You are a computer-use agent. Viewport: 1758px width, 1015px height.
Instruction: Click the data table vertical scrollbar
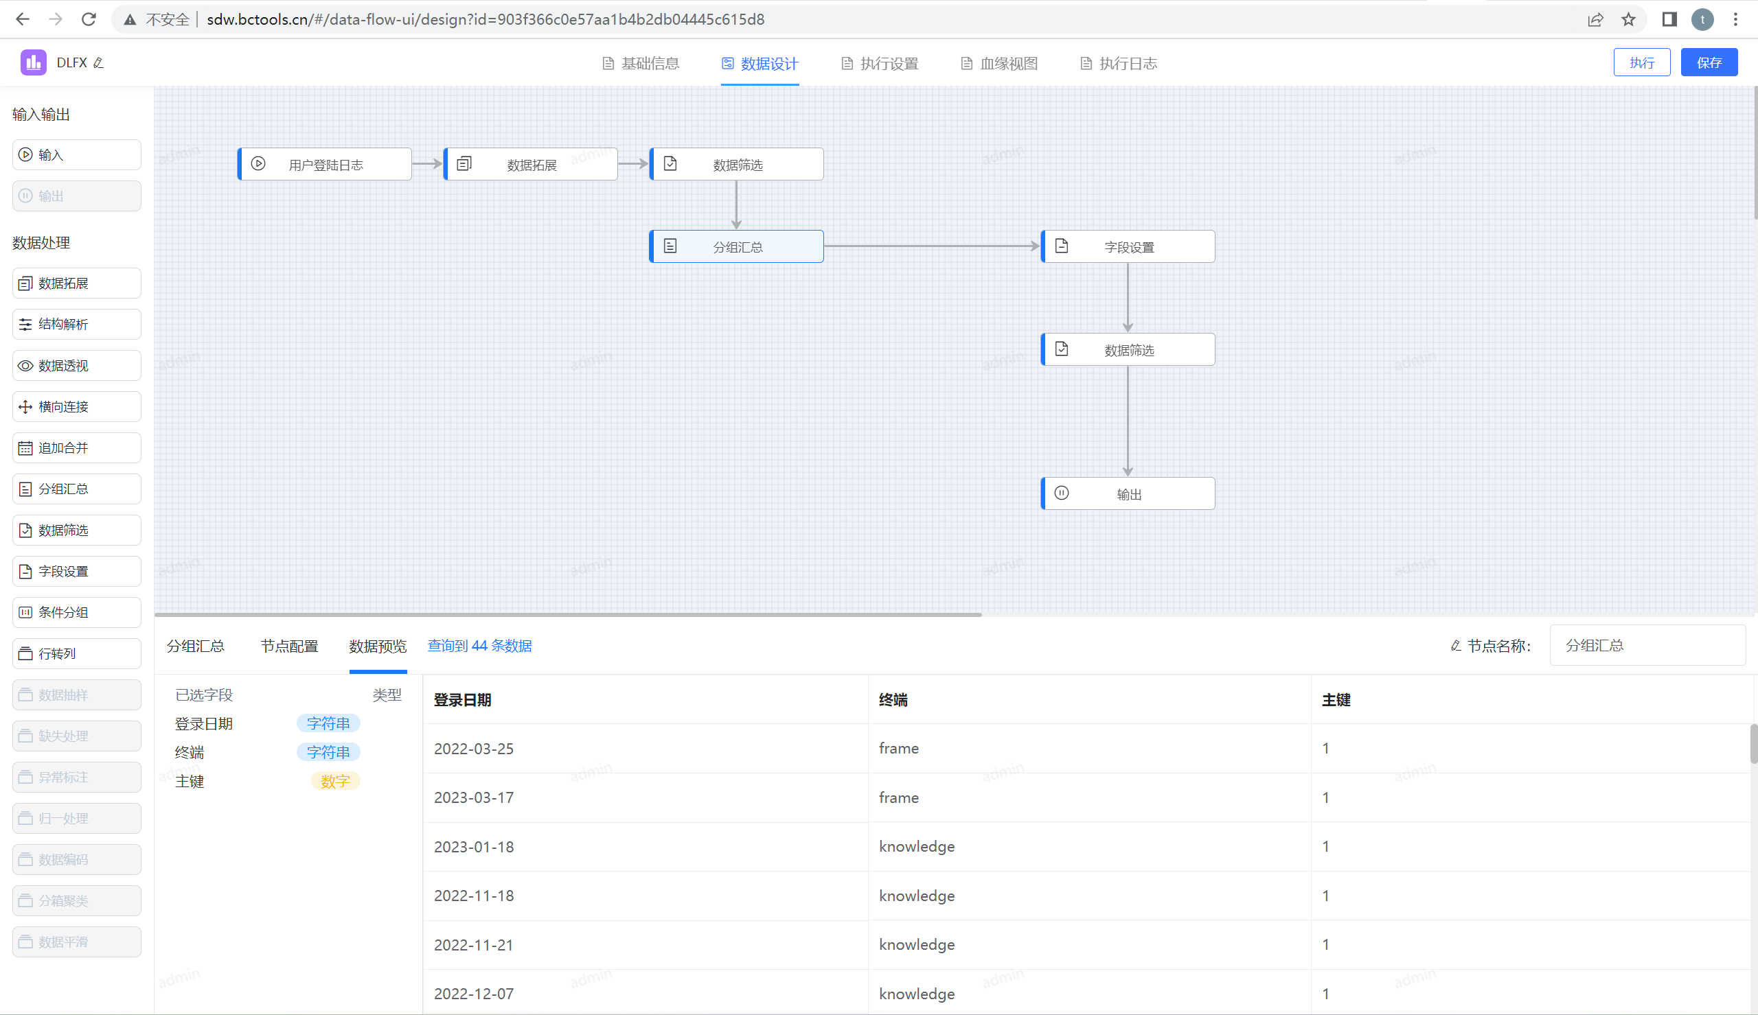pyautogui.click(x=1753, y=744)
